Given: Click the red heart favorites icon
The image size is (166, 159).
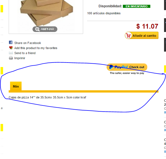Looking at the screenshot, I should pyautogui.click(x=11, y=48).
